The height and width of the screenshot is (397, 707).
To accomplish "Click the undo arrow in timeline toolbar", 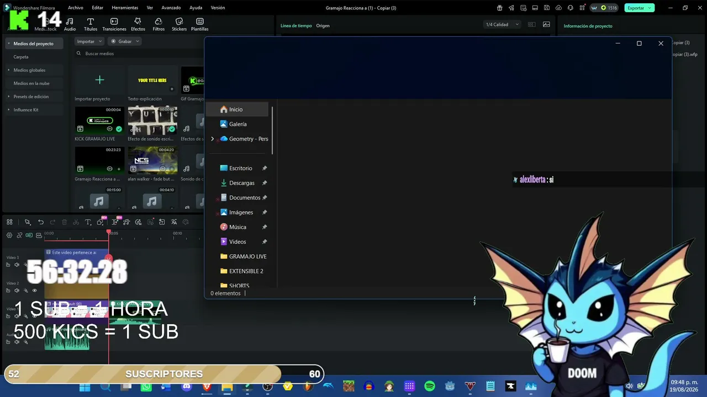I will [41, 222].
